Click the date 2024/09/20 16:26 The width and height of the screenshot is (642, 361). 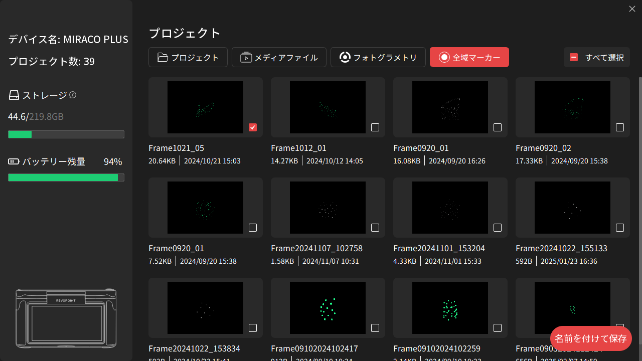[457, 161]
